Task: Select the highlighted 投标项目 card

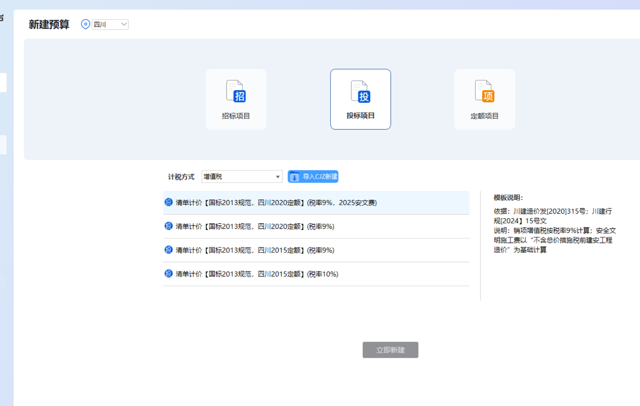Action: pyautogui.click(x=360, y=99)
